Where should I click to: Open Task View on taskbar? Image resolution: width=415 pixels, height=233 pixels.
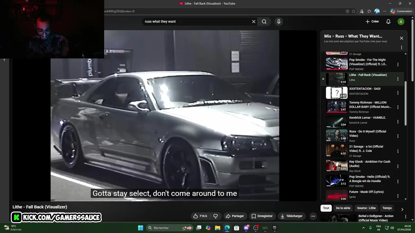click(x=199, y=228)
